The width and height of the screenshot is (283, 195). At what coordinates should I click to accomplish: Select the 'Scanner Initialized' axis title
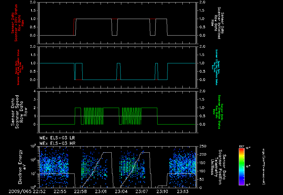[219, 23]
